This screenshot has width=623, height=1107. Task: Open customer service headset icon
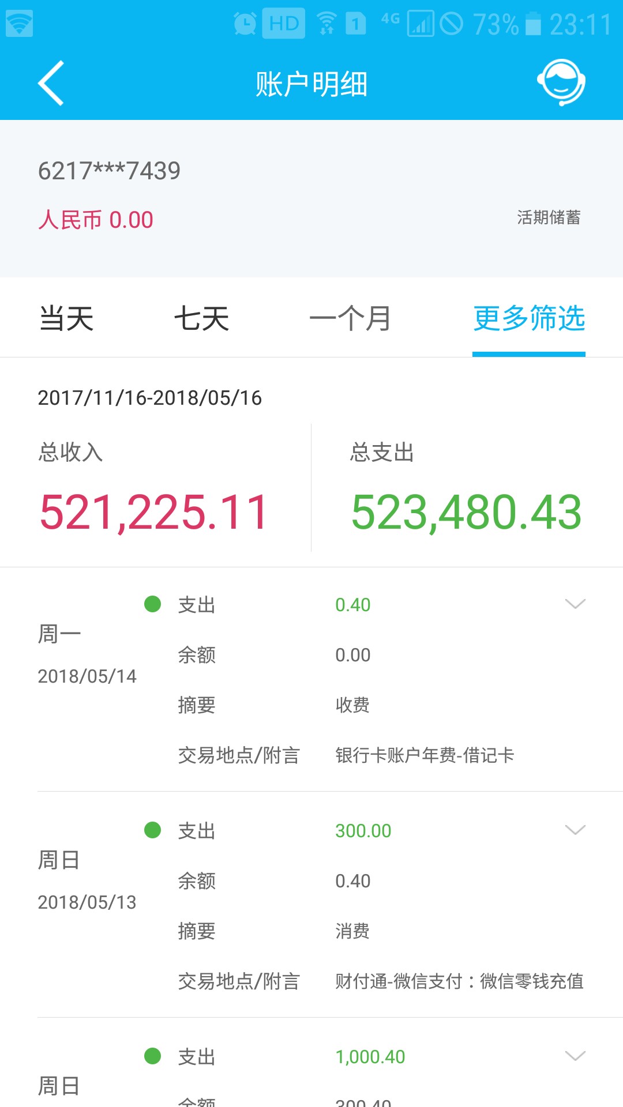[561, 82]
